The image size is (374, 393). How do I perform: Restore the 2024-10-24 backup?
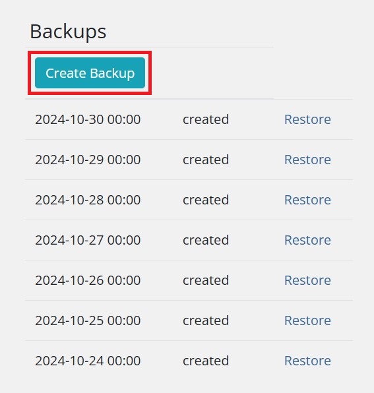coord(307,361)
